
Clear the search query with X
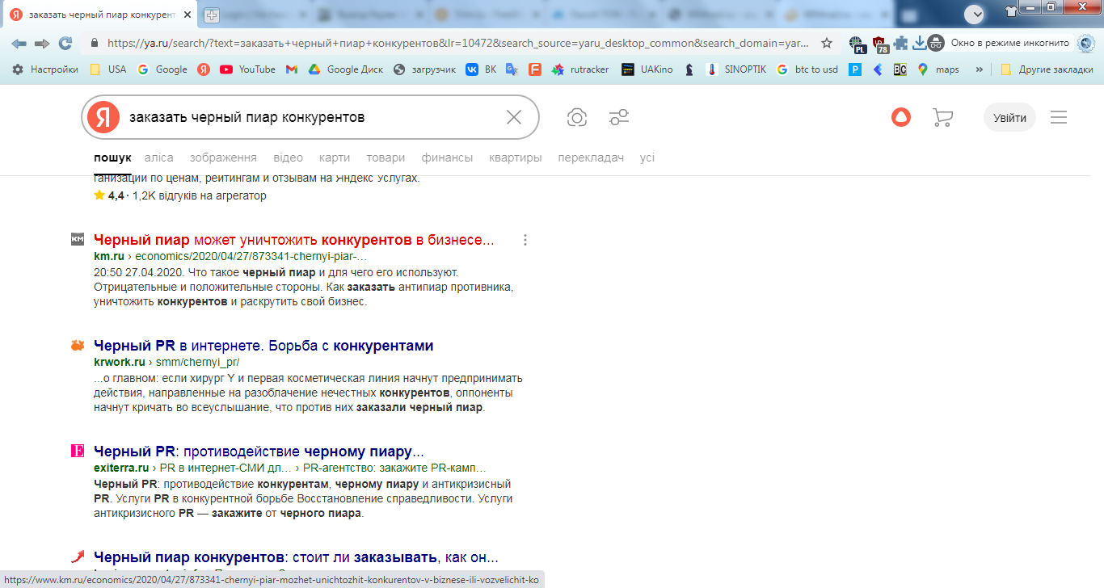pos(514,117)
